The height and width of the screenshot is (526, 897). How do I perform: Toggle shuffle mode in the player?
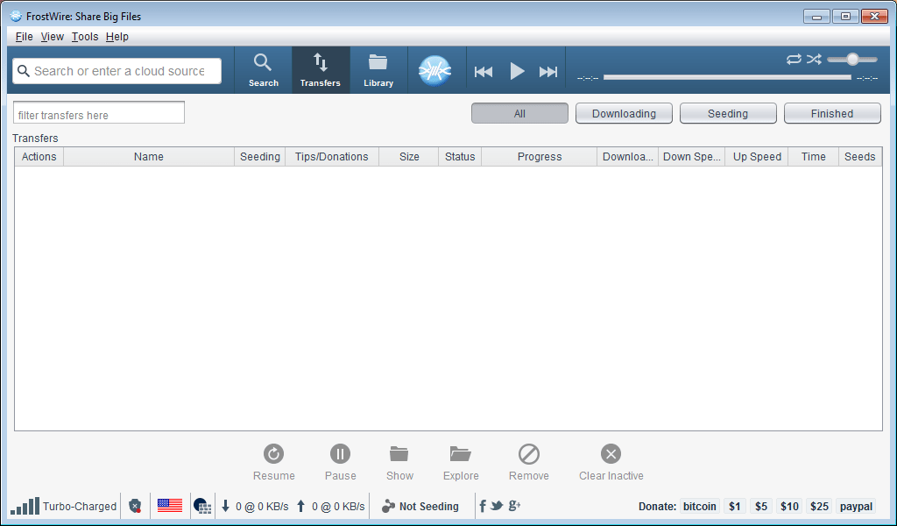(x=814, y=59)
